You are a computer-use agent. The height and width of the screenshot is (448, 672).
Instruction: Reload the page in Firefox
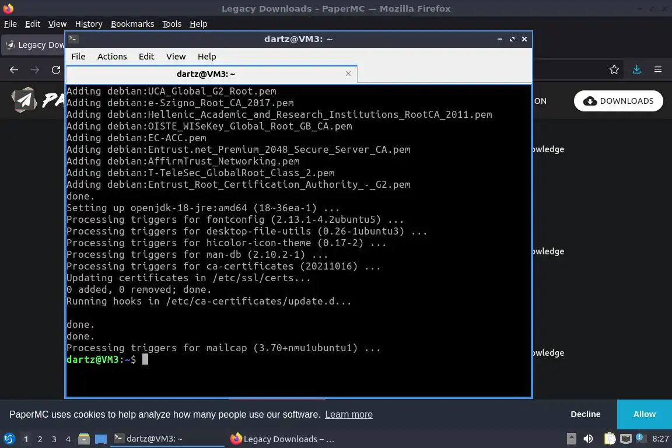[x=56, y=70]
